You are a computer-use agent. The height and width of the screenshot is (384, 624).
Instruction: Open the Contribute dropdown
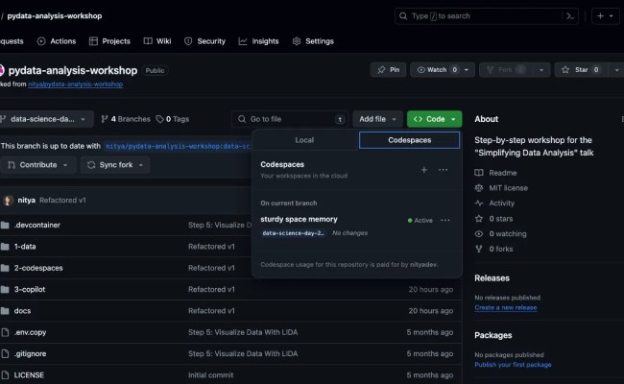tap(37, 165)
